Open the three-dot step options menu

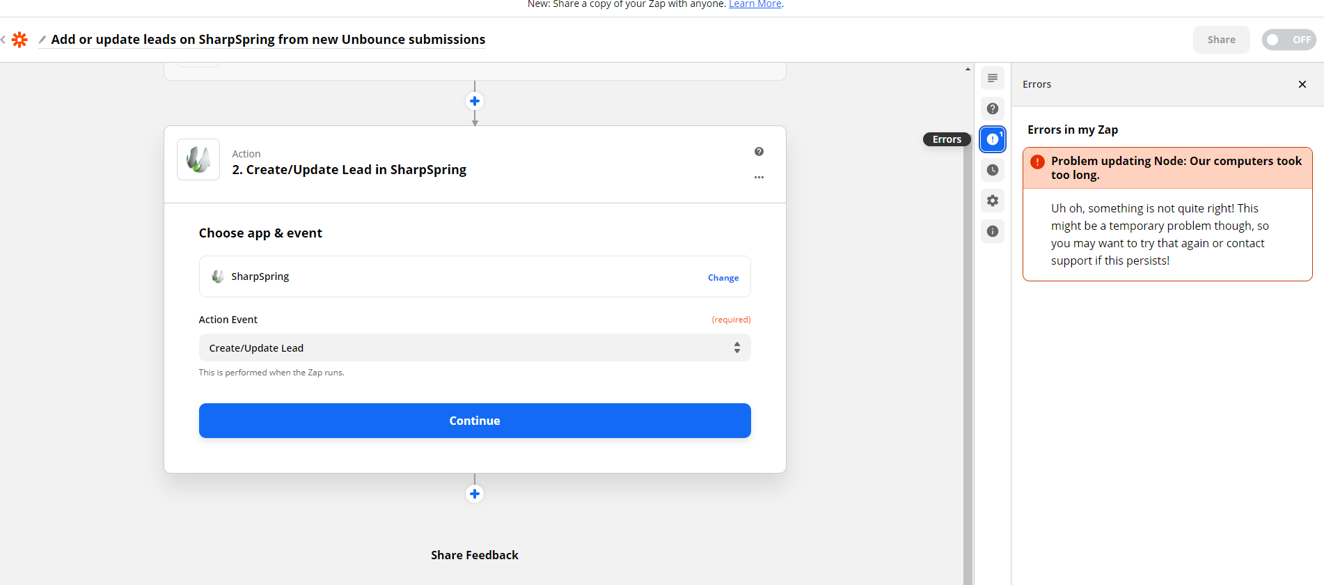pos(759,178)
